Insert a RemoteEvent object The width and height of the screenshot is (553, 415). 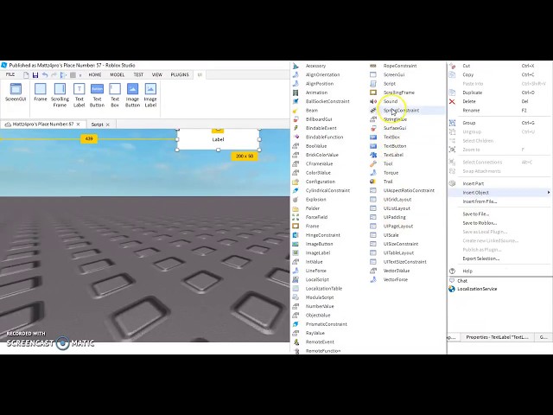point(320,342)
